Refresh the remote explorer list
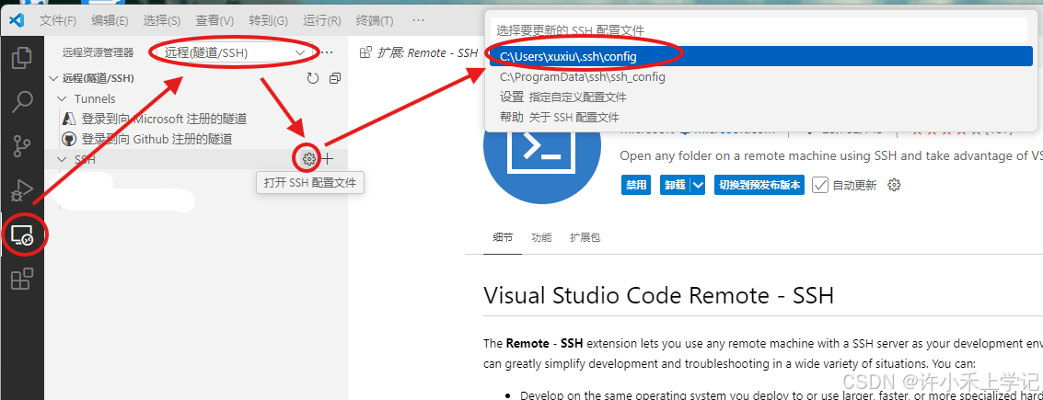The image size is (1043, 400). coord(313,78)
